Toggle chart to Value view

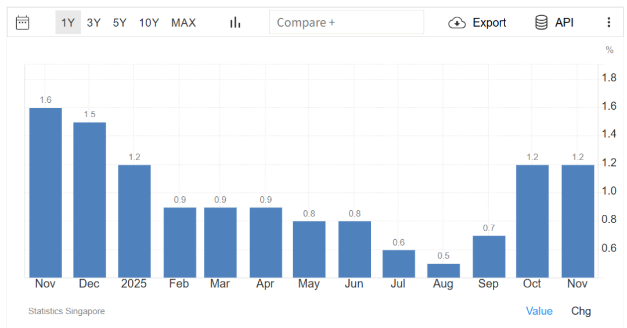pyautogui.click(x=539, y=311)
